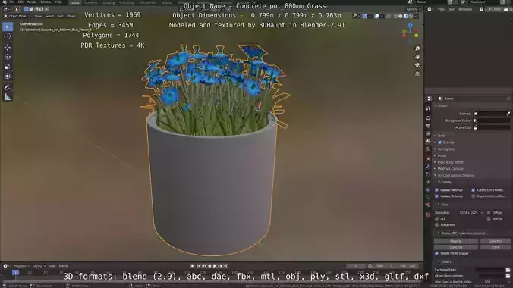Open the shading options dropdown arrow
Screen dimensions: 513x288
[x=416, y=16]
